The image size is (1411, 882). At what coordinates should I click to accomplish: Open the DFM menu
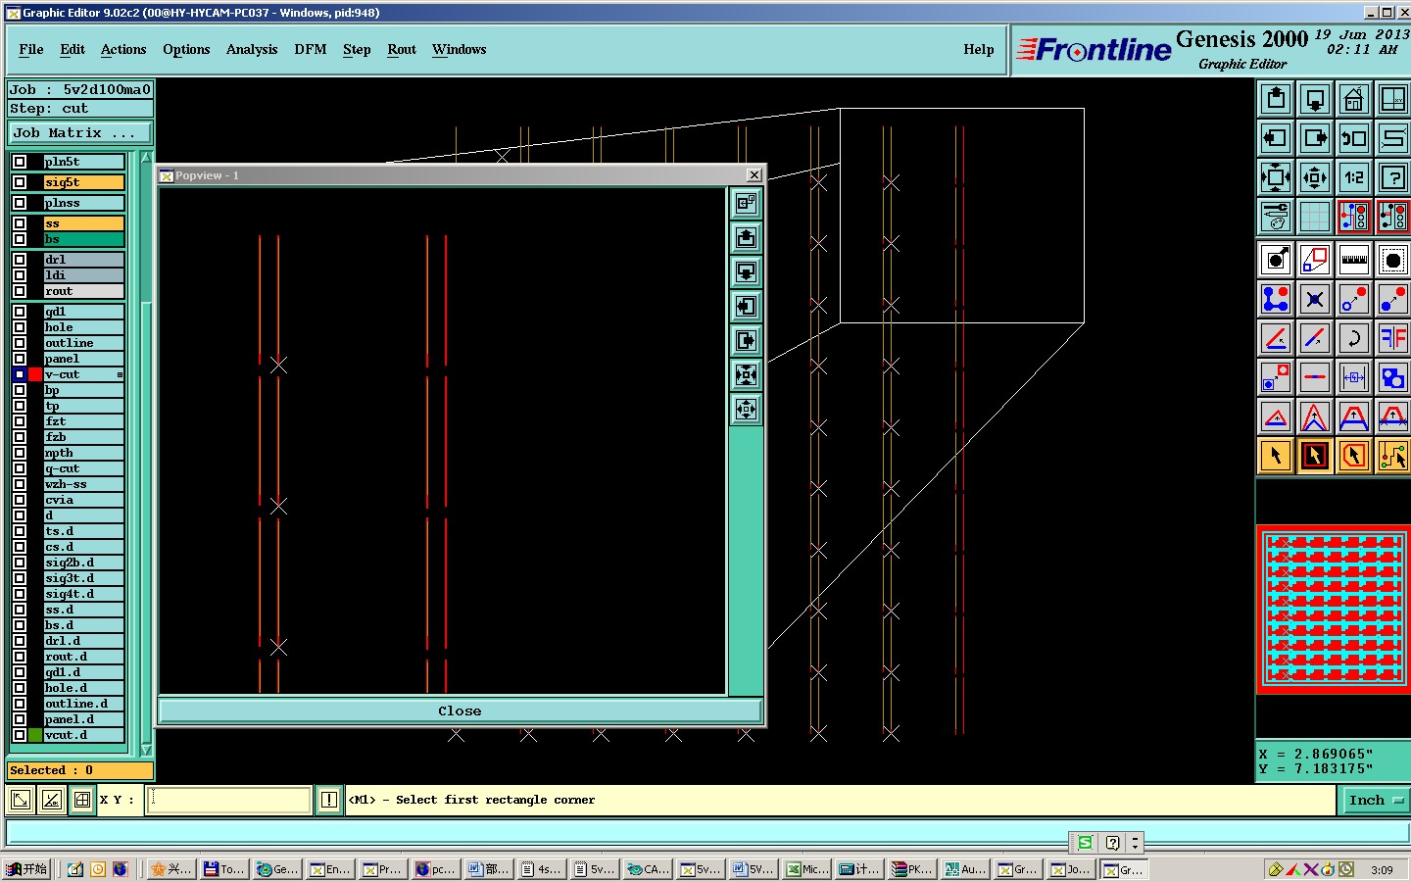click(311, 49)
